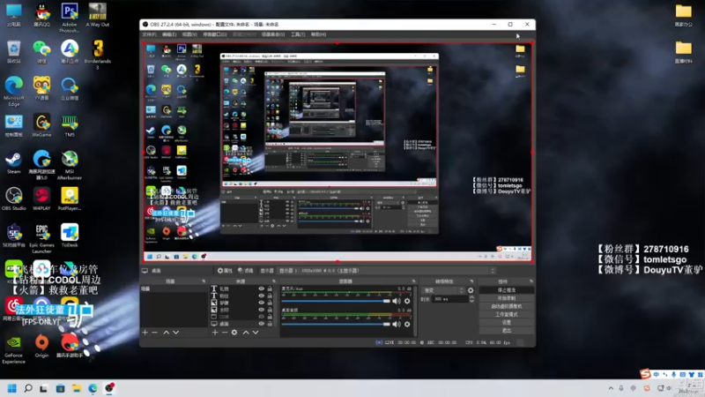
Task: Pop out the 场景 dock panel float icon
Action: coord(204,281)
